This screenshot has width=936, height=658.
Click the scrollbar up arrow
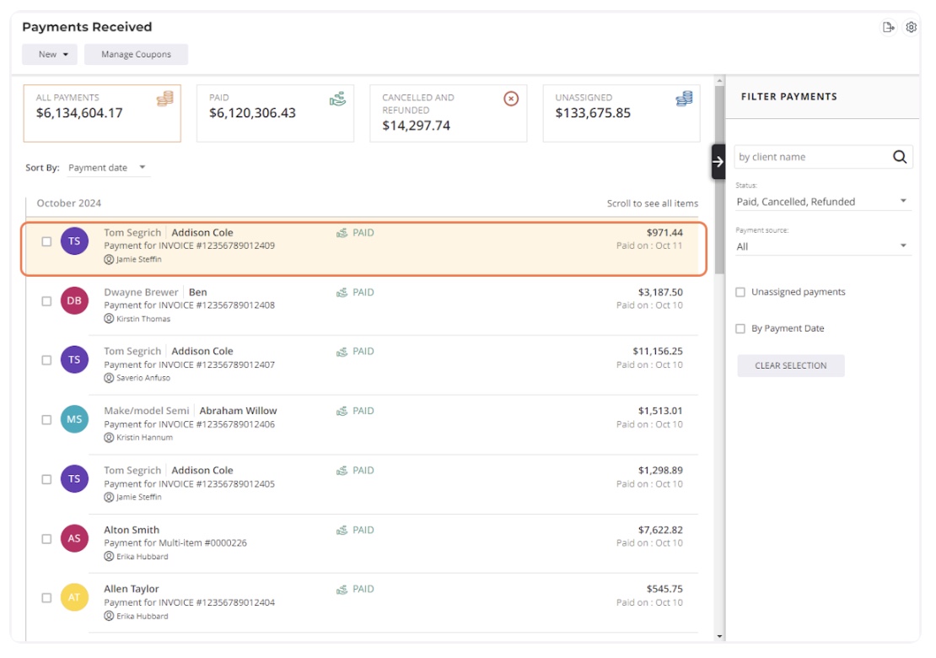pos(719,80)
